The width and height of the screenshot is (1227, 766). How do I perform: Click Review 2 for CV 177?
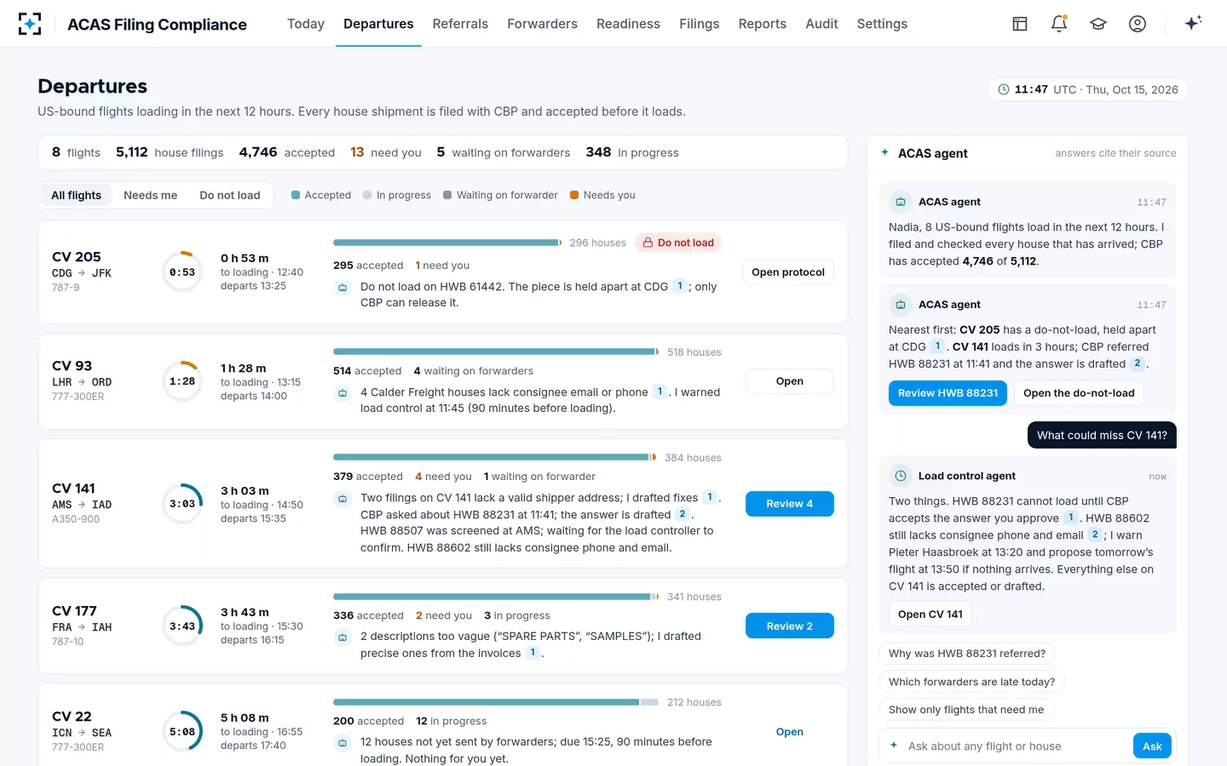[790, 626]
